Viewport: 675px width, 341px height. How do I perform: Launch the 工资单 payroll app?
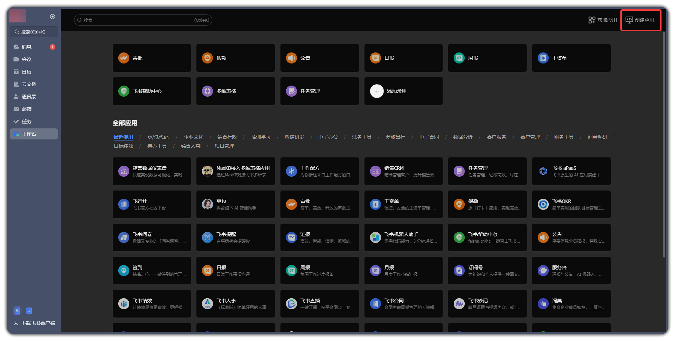[543, 58]
